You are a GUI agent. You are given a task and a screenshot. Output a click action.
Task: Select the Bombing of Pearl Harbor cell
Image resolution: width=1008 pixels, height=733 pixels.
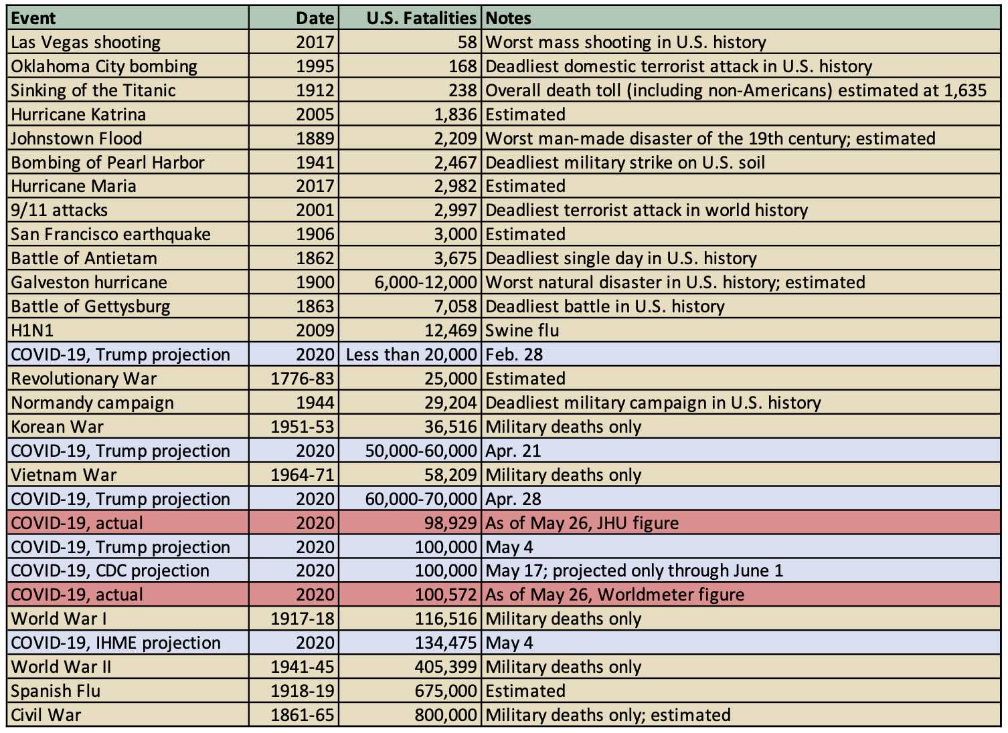click(128, 163)
